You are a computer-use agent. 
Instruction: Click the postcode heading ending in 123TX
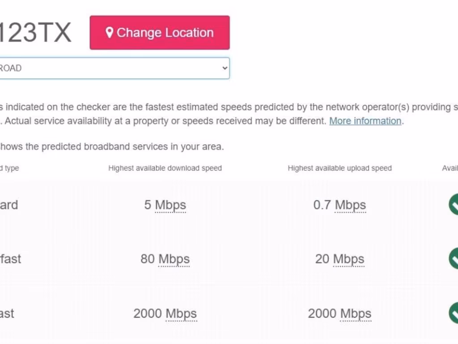click(x=35, y=33)
